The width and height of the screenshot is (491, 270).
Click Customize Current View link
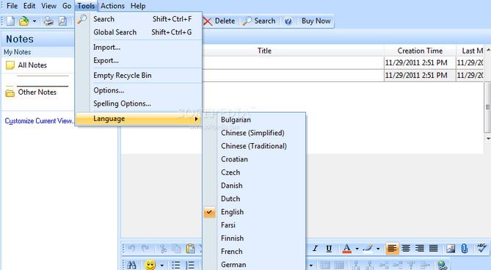(x=39, y=121)
